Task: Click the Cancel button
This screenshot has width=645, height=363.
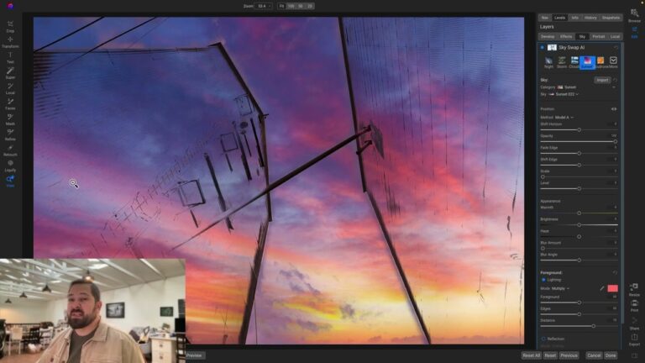Action: coord(594,355)
